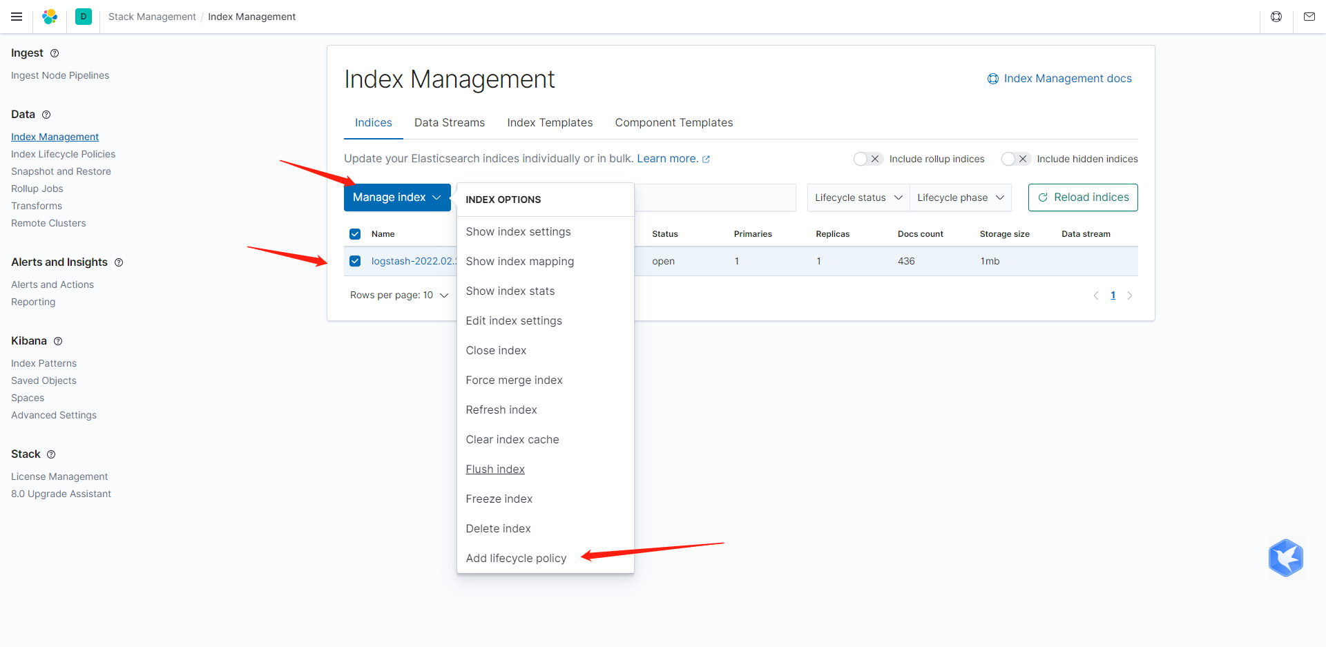The width and height of the screenshot is (1326, 647).
Task: Open Saved Objects in sidebar
Action: click(x=44, y=380)
